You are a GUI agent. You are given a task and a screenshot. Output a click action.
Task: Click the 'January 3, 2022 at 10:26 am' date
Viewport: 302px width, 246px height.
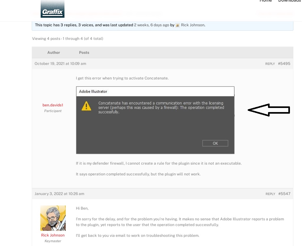59,194
